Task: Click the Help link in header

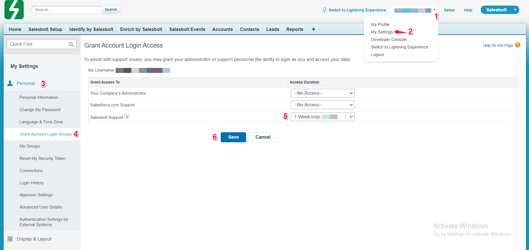Action: click(468, 10)
